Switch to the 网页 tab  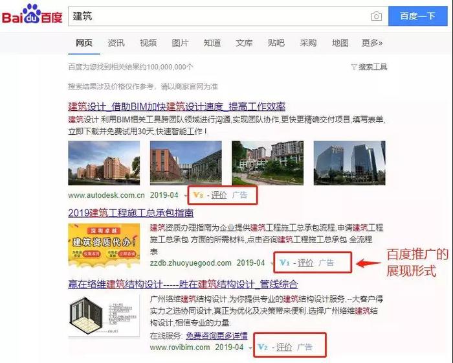pyautogui.click(x=84, y=43)
